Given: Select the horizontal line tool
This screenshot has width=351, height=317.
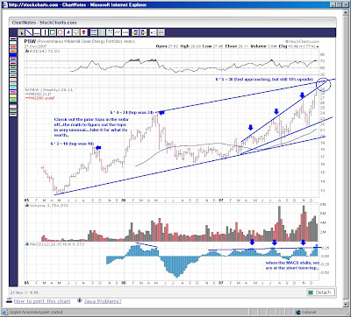Looking at the screenshot, I should coord(37,32).
